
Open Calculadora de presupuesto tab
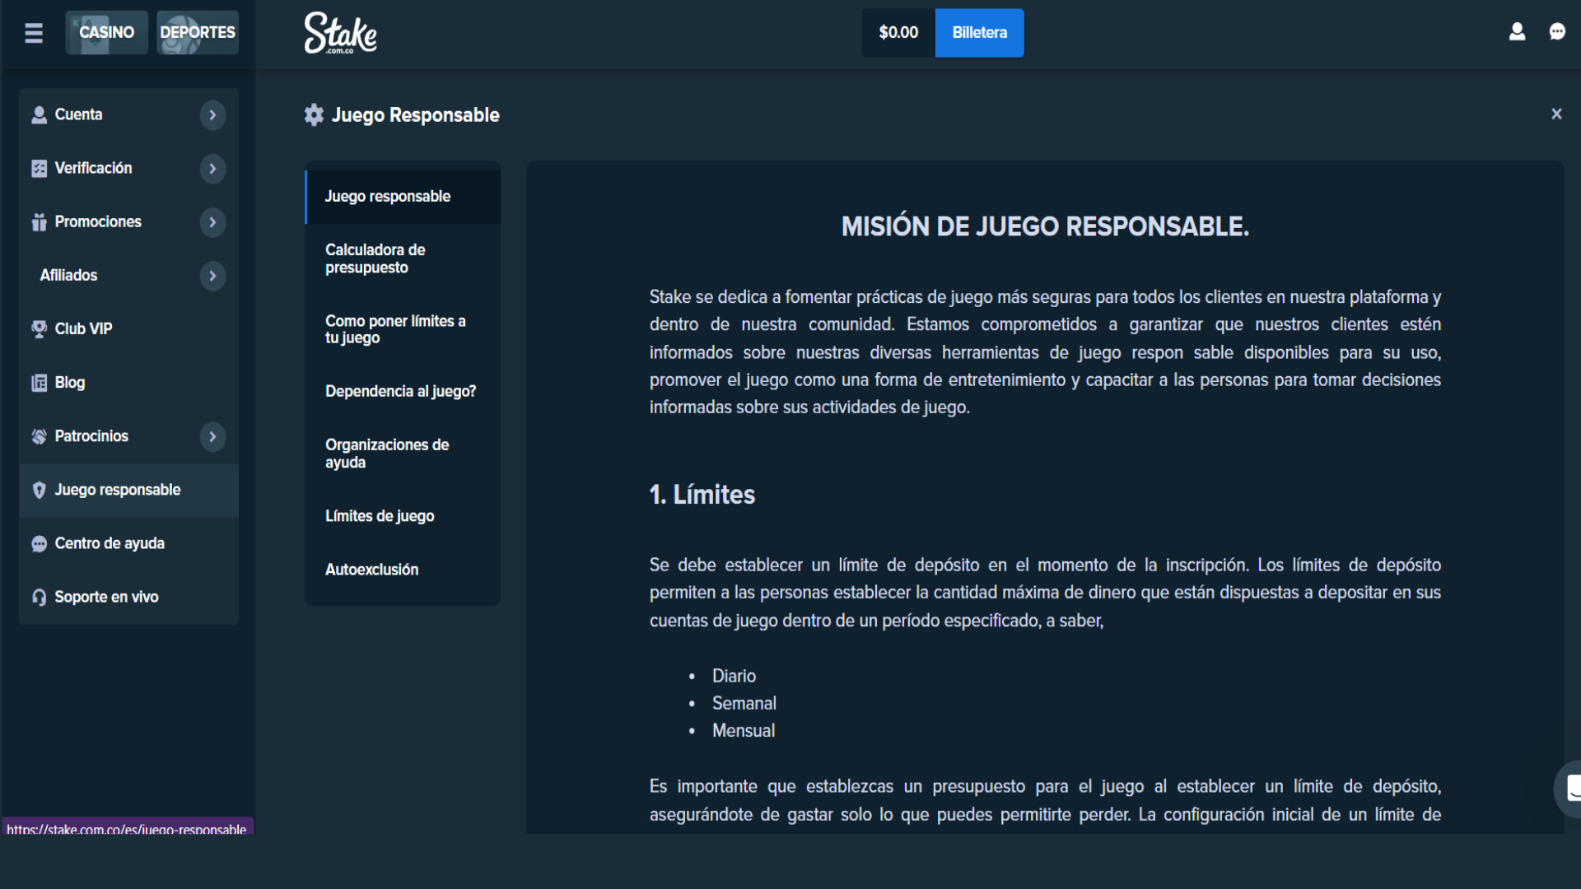[403, 258]
